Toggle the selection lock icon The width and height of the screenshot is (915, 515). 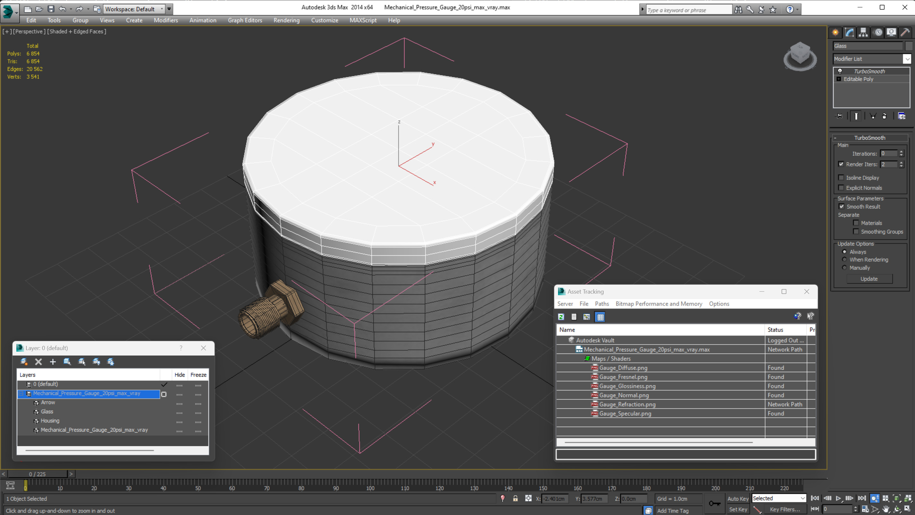[515, 499]
